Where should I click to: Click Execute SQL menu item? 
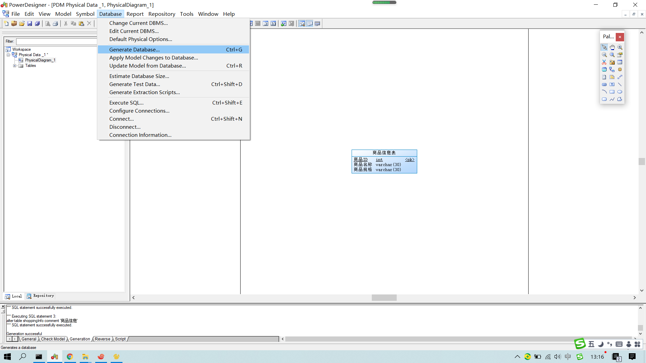tap(126, 103)
